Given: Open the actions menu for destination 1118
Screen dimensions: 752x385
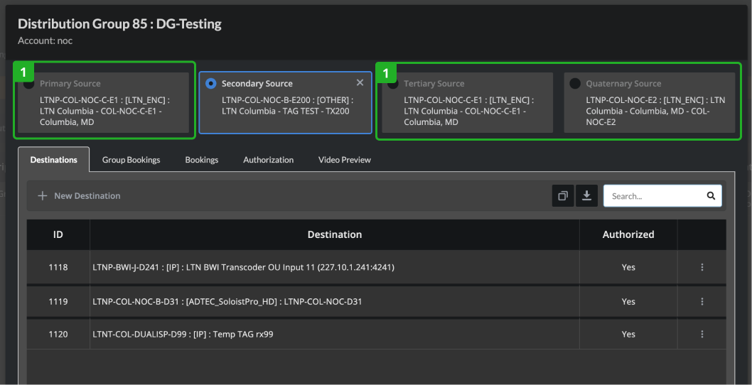Looking at the screenshot, I should [x=702, y=267].
